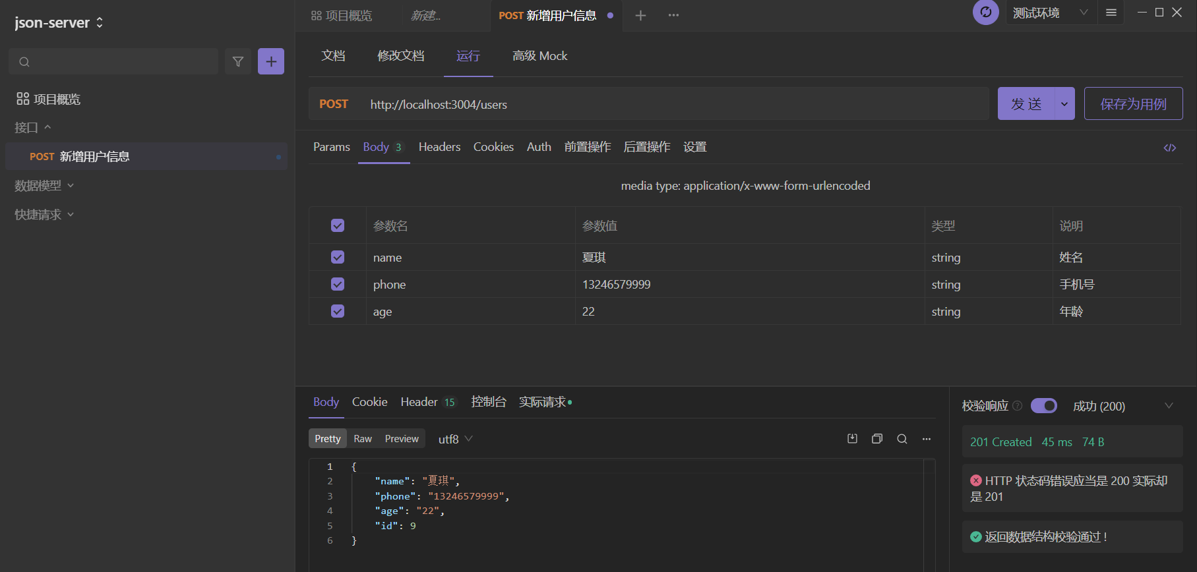Switch to the Headers request tab
Image resolution: width=1197 pixels, height=572 pixels.
[x=439, y=147]
